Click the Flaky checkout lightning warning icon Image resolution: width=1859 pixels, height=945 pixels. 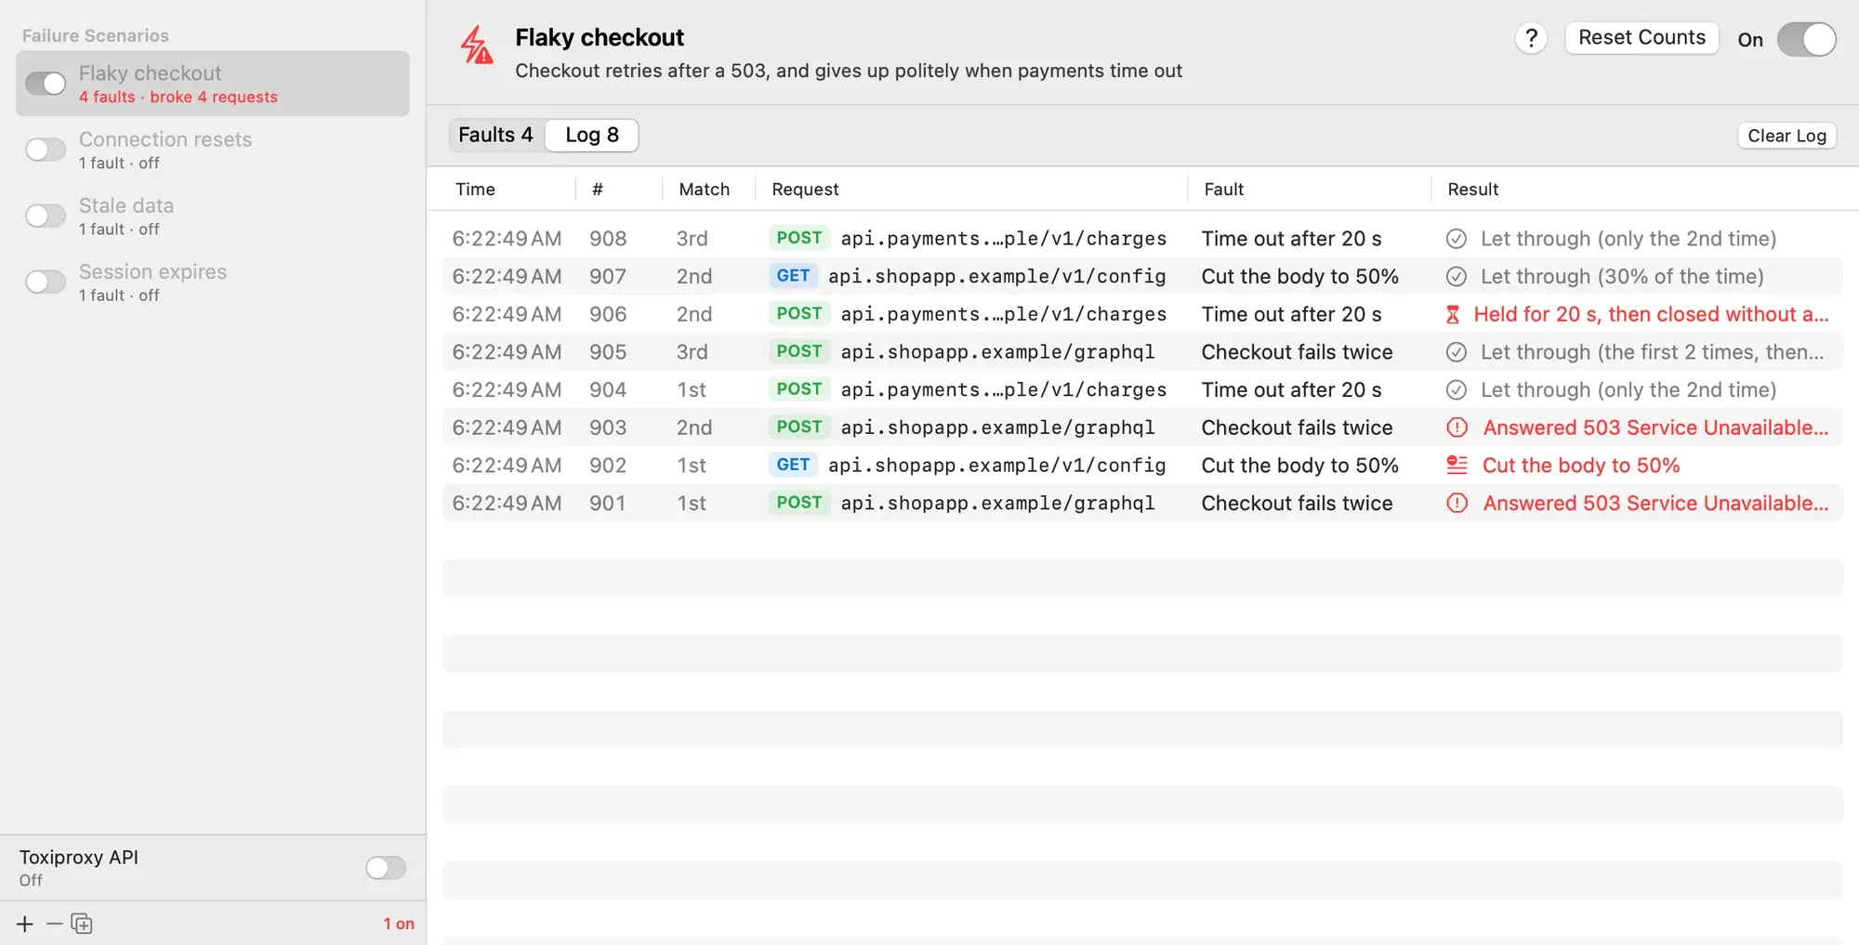point(477,46)
